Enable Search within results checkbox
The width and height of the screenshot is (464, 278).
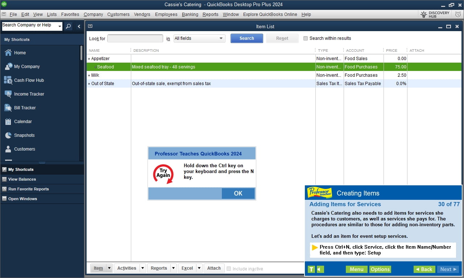[306, 38]
